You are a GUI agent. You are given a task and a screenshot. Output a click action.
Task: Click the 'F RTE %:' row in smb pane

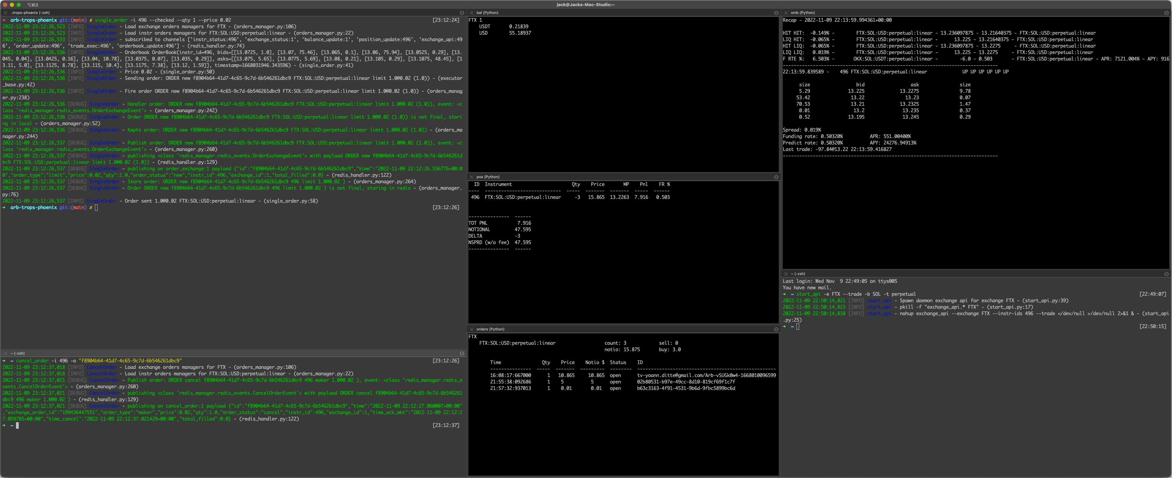click(x=976, y=59)
